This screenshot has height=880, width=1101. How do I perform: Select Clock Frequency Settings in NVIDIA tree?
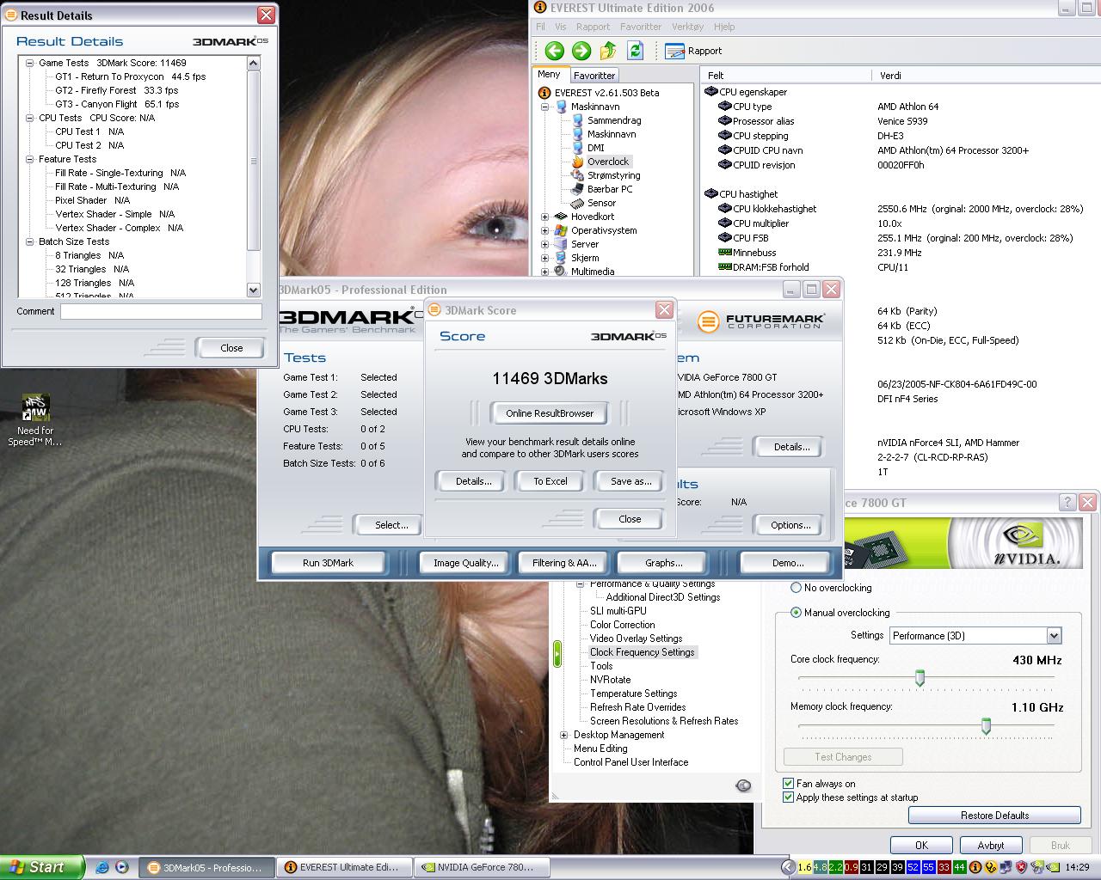point(642,652)
